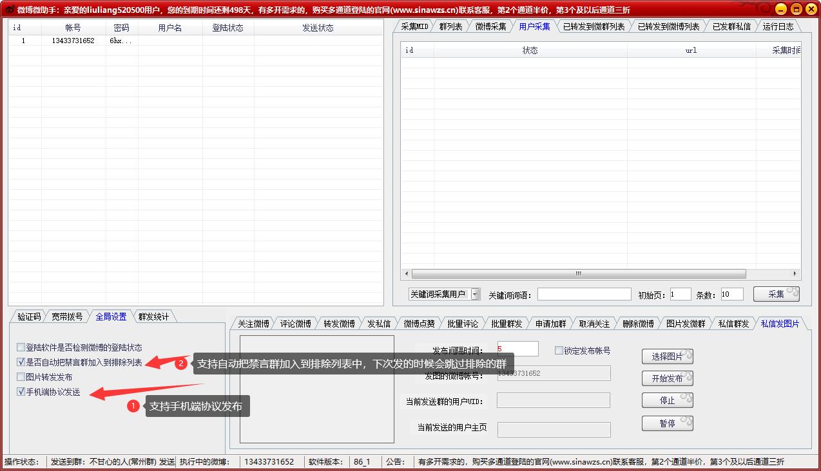The width and height of the screenshot is (821, 471).
Task: Open the 取消关注 tab
Action: [594, 324]
